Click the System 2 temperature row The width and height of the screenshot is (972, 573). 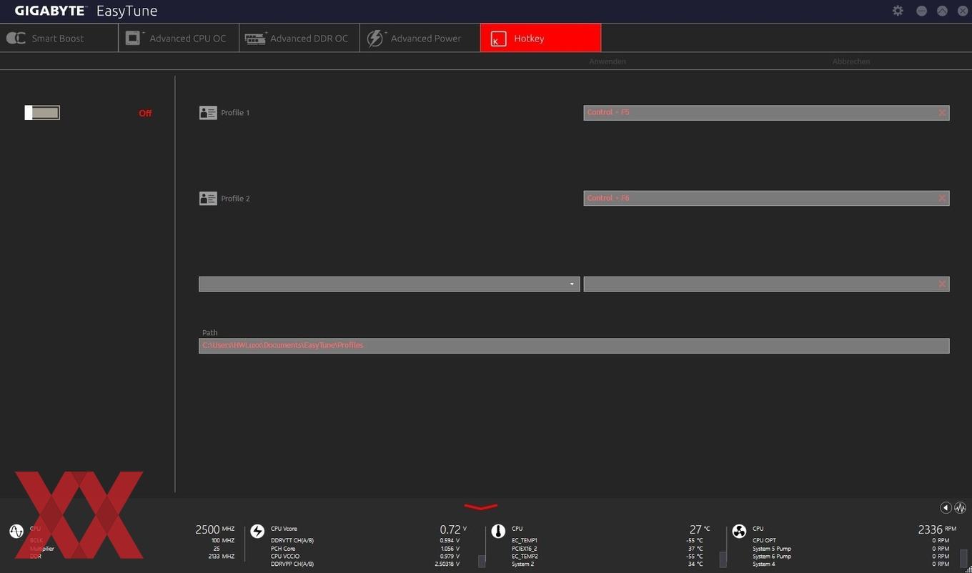coord(607,564)
